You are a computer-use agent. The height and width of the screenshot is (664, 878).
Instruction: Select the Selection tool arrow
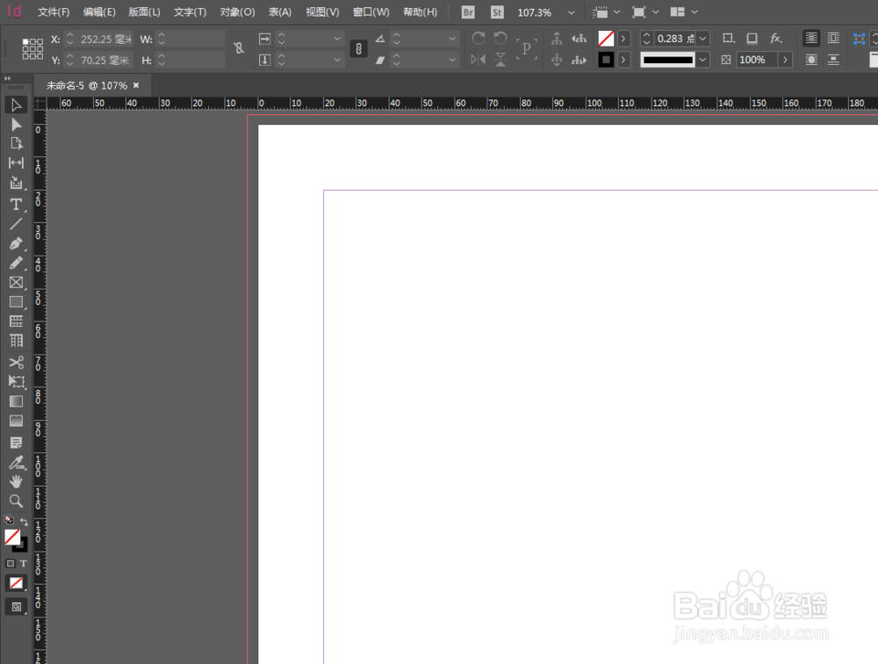tap(16, 105)
